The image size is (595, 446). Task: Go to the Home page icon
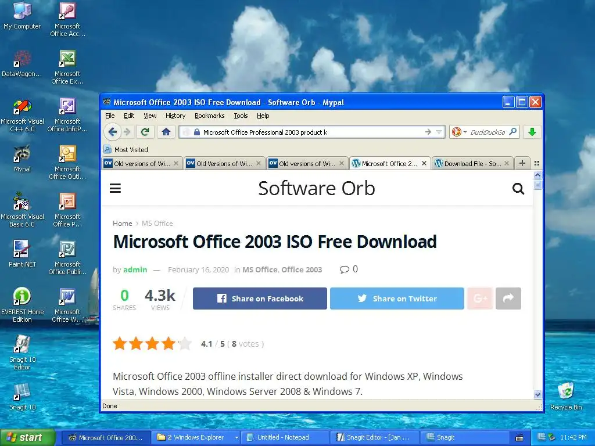pyautogui.click(x=166, y=132)
